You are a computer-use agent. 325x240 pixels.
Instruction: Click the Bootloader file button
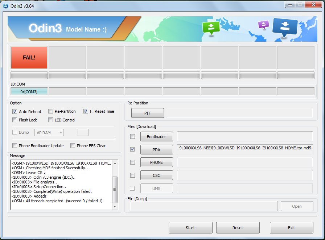tap(156, 137)
